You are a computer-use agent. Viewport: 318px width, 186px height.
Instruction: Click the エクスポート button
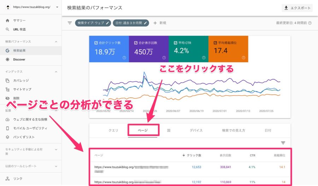pyautogui.click(x=297, y=8)
